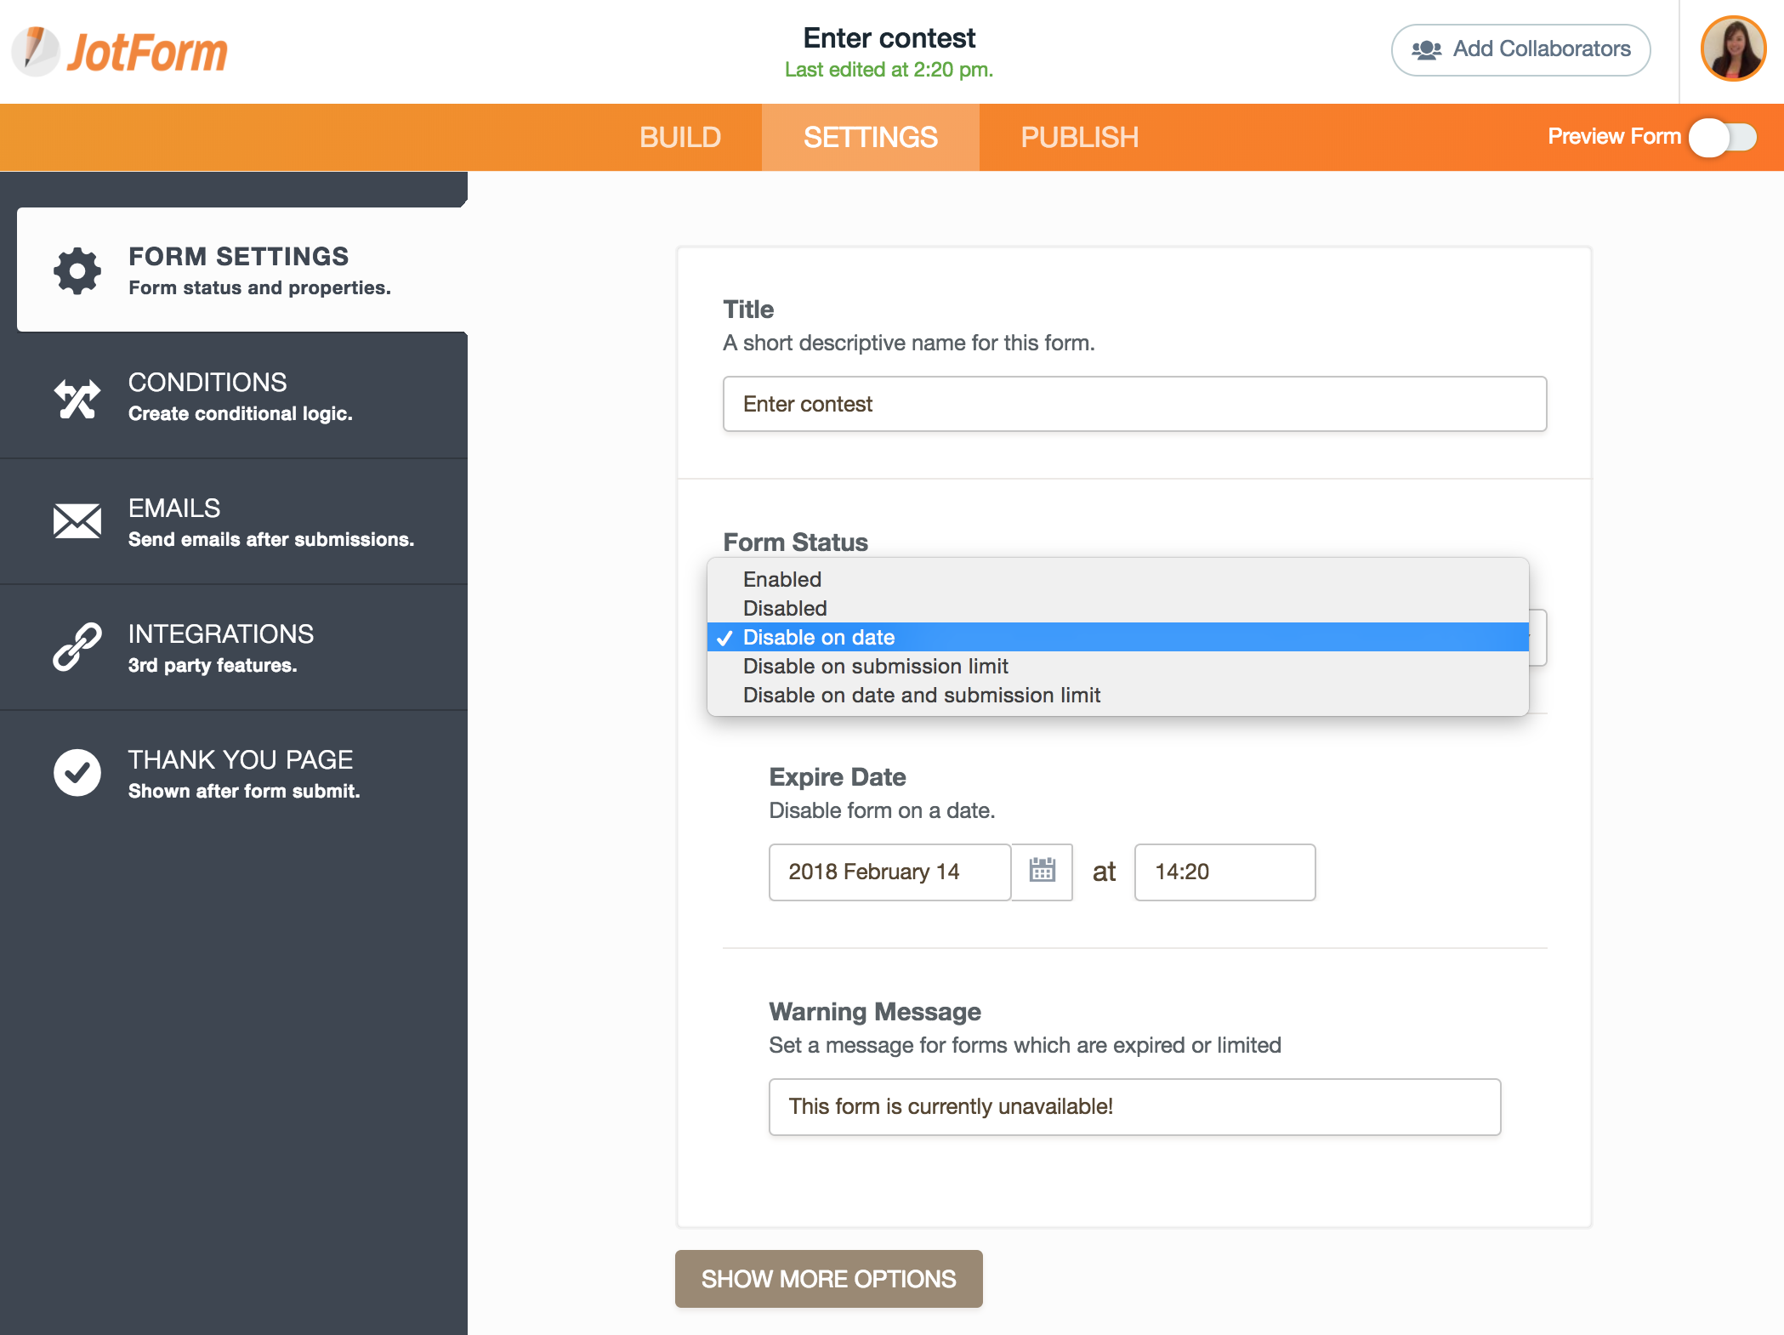This screenshot has width=1784, height=1335.
Task: Open the THANK YOU PAGE sidebar section
Action: 234,774
